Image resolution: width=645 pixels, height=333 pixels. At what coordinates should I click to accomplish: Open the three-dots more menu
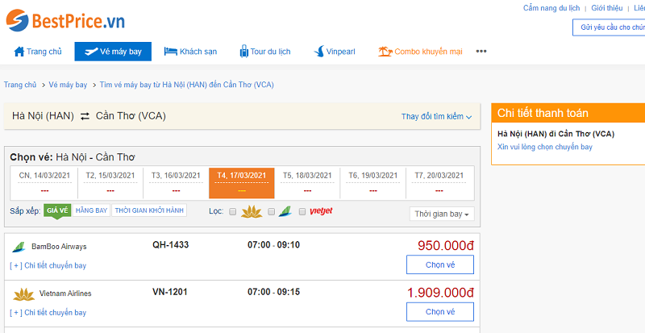tap(481, 52)
